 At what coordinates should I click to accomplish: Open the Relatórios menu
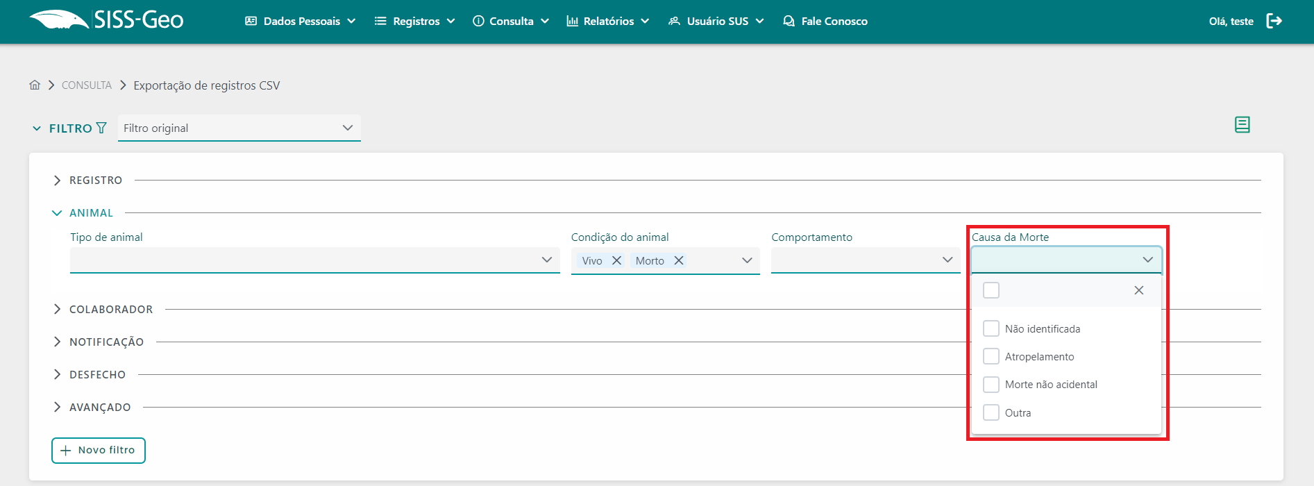607,21
